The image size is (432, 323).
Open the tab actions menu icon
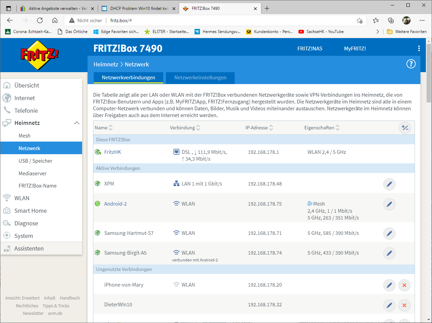(9, 9)
